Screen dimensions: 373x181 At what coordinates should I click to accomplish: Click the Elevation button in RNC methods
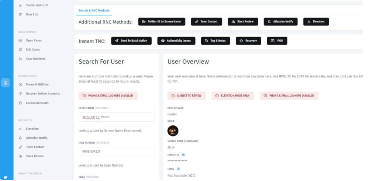click(316, 22)
